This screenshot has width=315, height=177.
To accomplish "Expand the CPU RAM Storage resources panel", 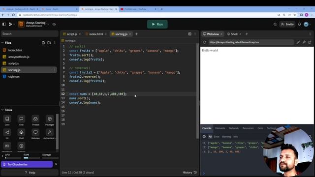I will point(2,156).
